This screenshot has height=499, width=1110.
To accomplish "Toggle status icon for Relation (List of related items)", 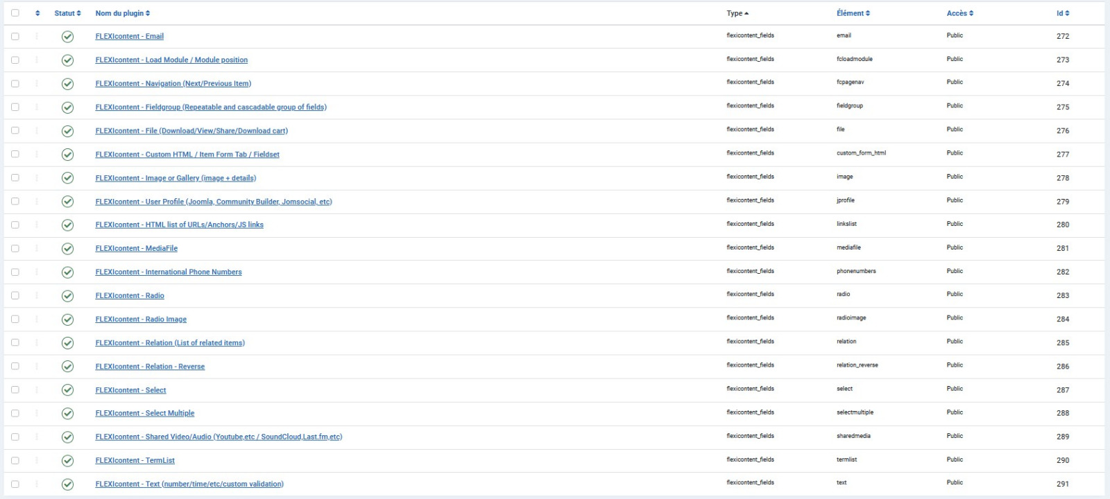I will (x=67, y=343).
